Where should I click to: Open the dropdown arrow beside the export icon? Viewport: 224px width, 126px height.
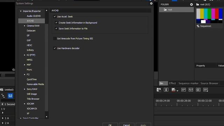point(177,91)
